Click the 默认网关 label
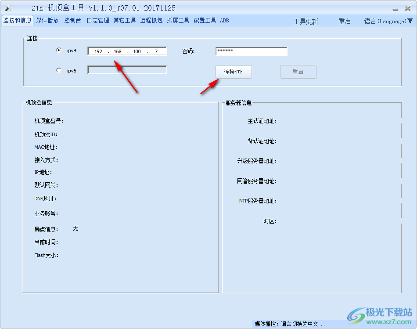Screen dimensions: 417x329 pyautogui.click(x=46, y=185)
